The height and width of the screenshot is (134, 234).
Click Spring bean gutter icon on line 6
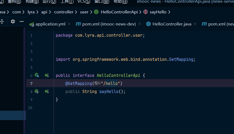click(37, 75)
